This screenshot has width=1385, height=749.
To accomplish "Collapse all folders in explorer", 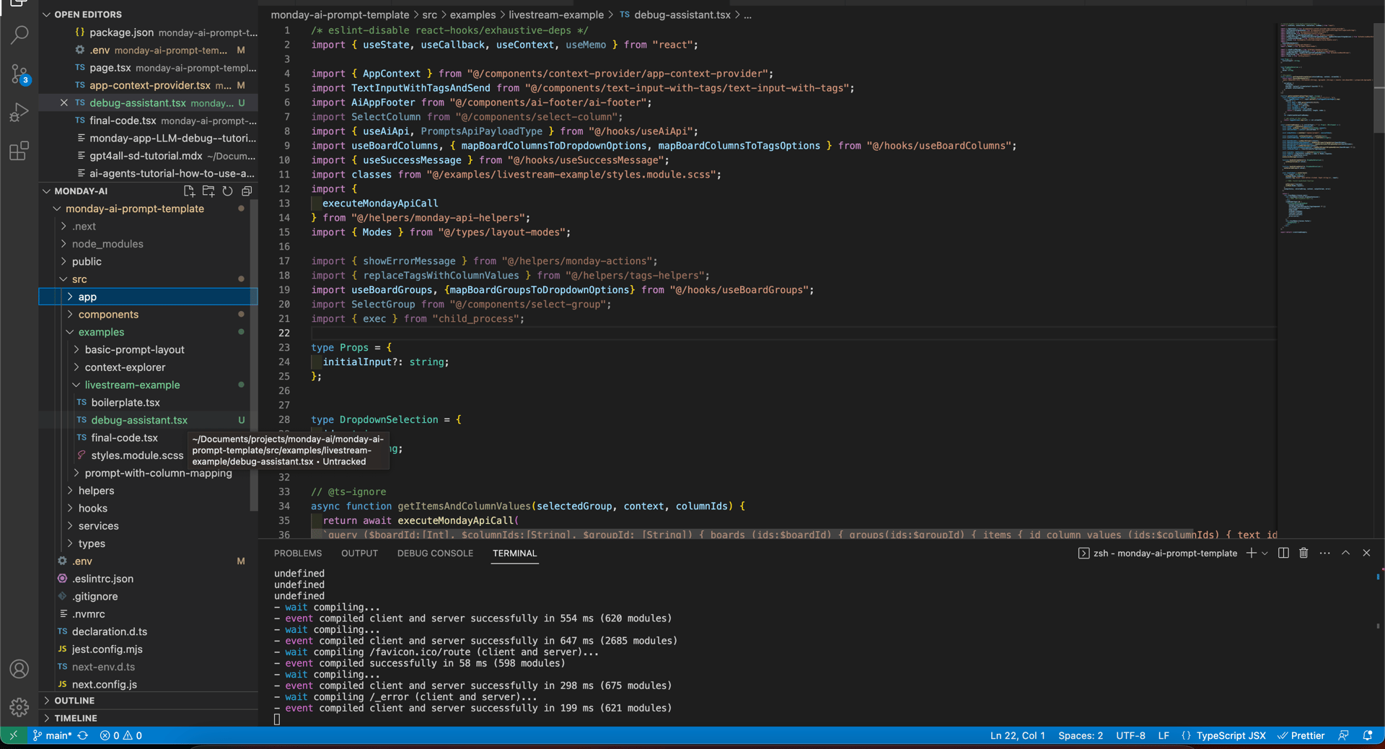I will point(247,191).
